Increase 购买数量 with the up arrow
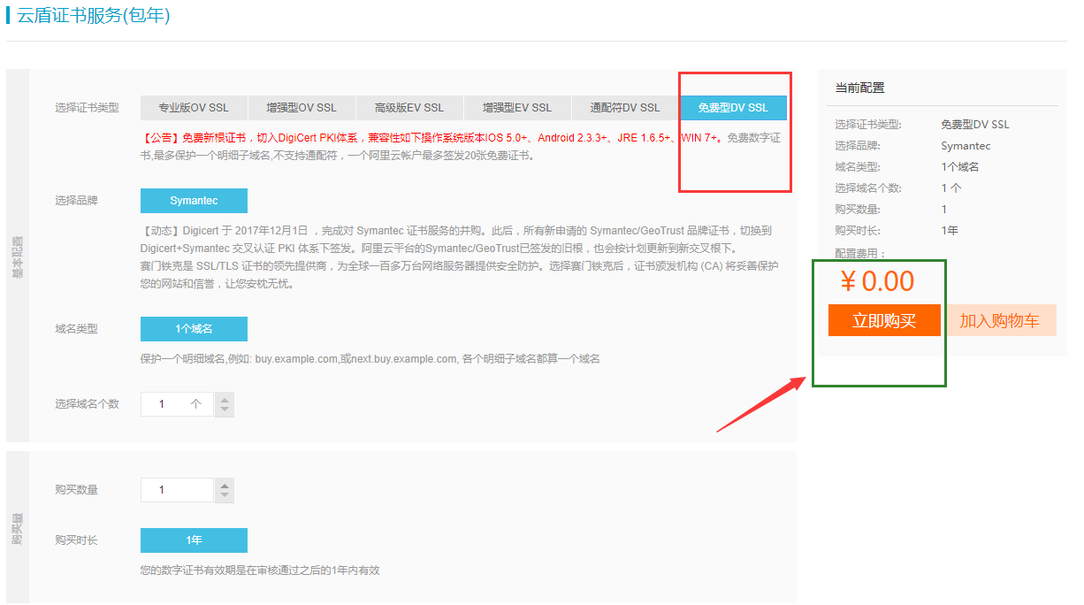Viewport: 1084px width, 605px height. [x=225, y=485]
